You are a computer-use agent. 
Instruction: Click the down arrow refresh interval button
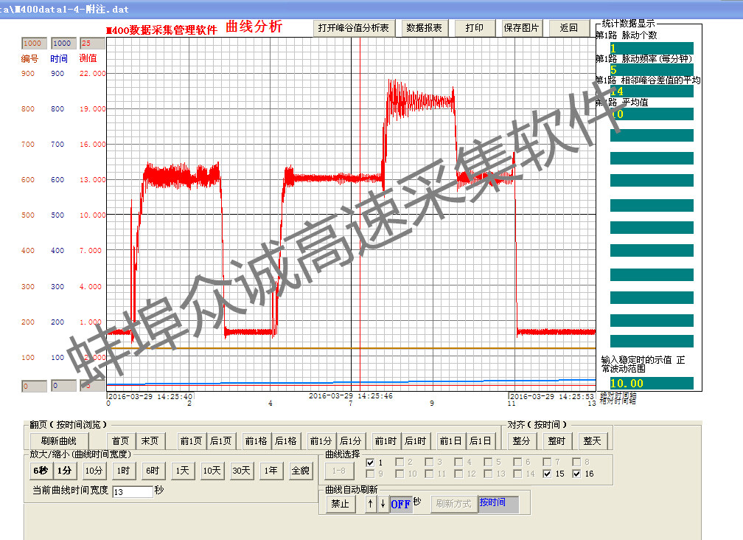(382, 504)
